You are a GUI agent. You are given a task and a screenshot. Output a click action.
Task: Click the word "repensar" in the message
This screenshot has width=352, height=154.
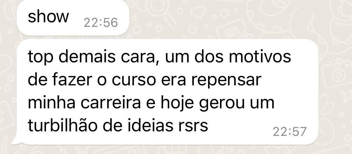226,81
